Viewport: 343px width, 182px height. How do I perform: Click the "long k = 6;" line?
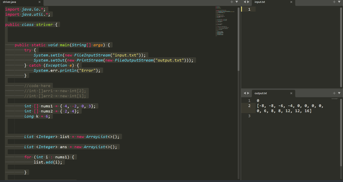37,116
